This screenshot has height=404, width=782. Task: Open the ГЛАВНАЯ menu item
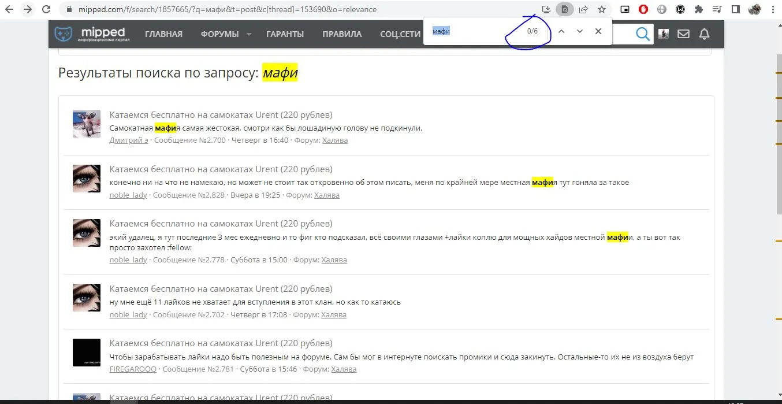pyautogui.click(x=163, y=34)
